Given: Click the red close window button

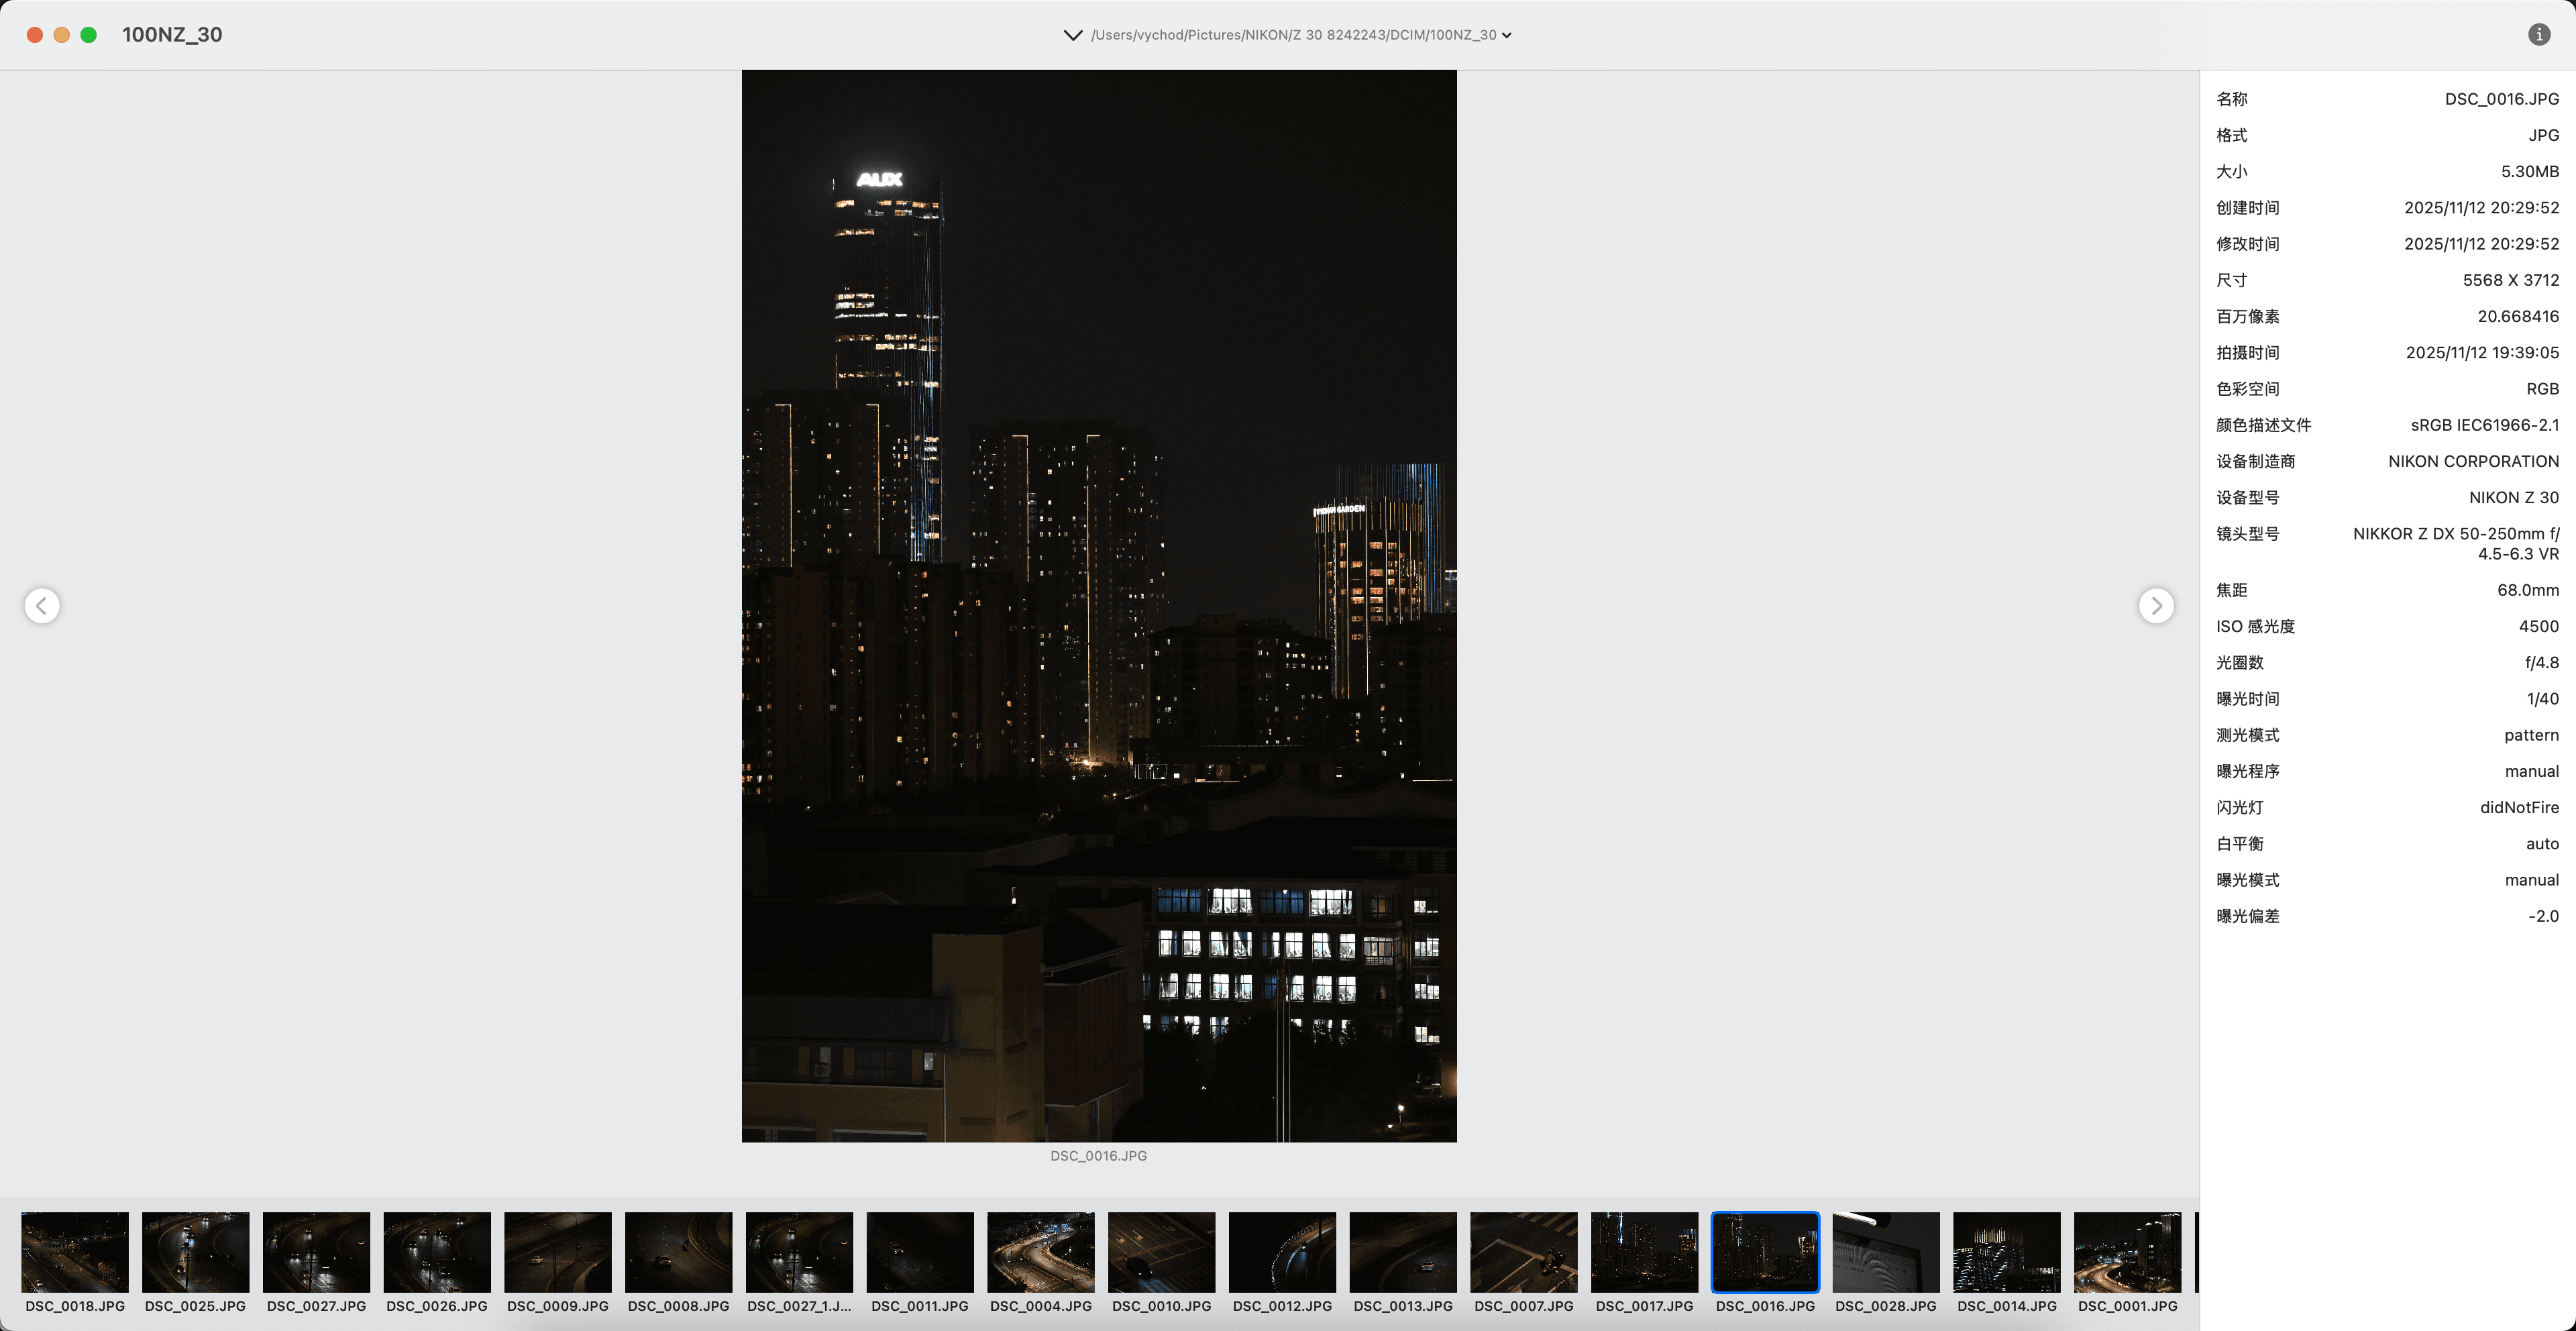Looking at the screenshot, I should tap(34, 35).
